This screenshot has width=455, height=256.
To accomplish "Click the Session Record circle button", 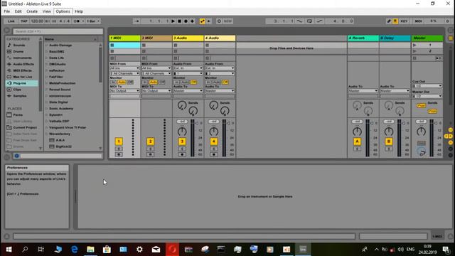I will (219, 21).
